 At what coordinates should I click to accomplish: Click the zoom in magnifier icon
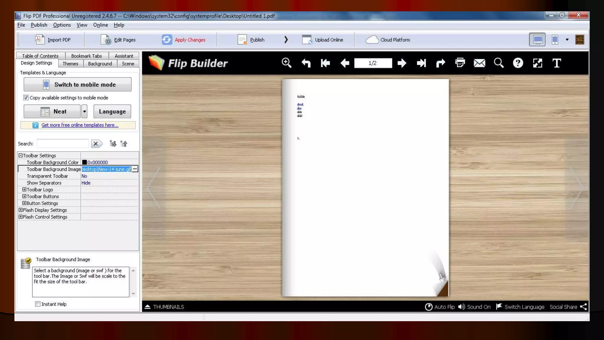(286, 63)
